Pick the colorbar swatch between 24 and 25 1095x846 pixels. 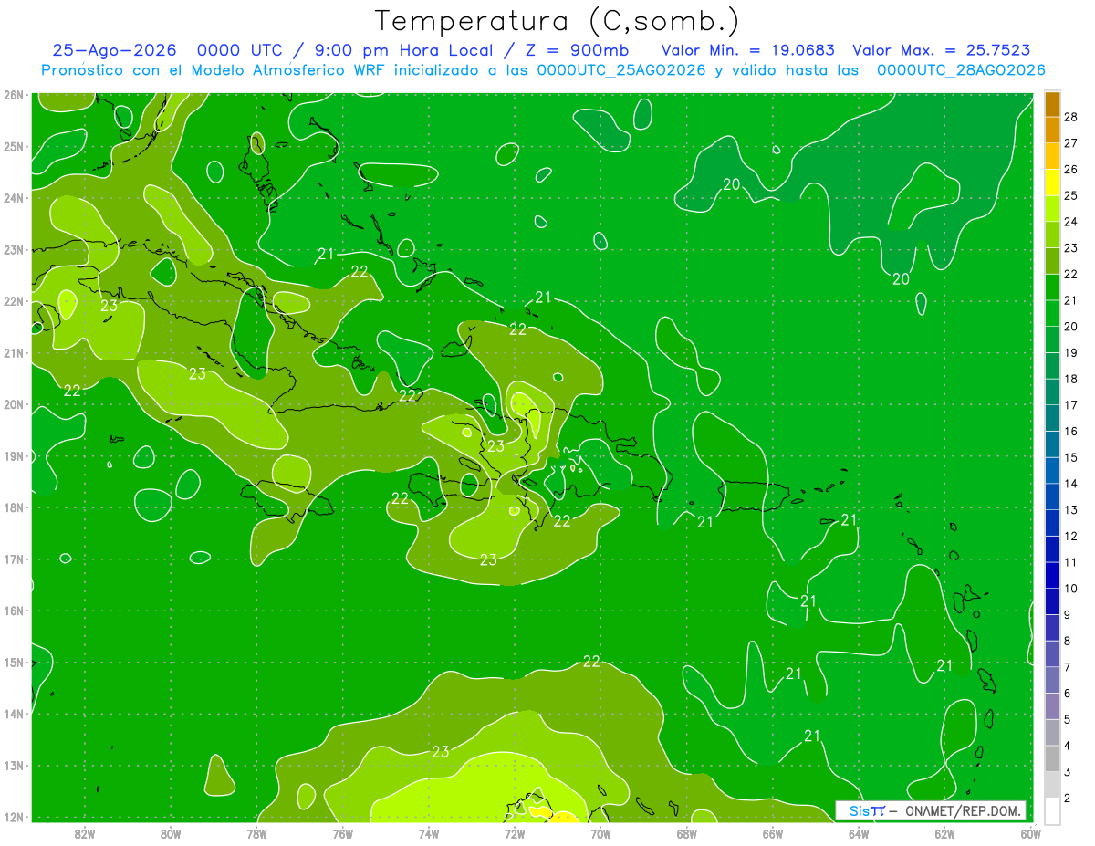pos(1052,208)
